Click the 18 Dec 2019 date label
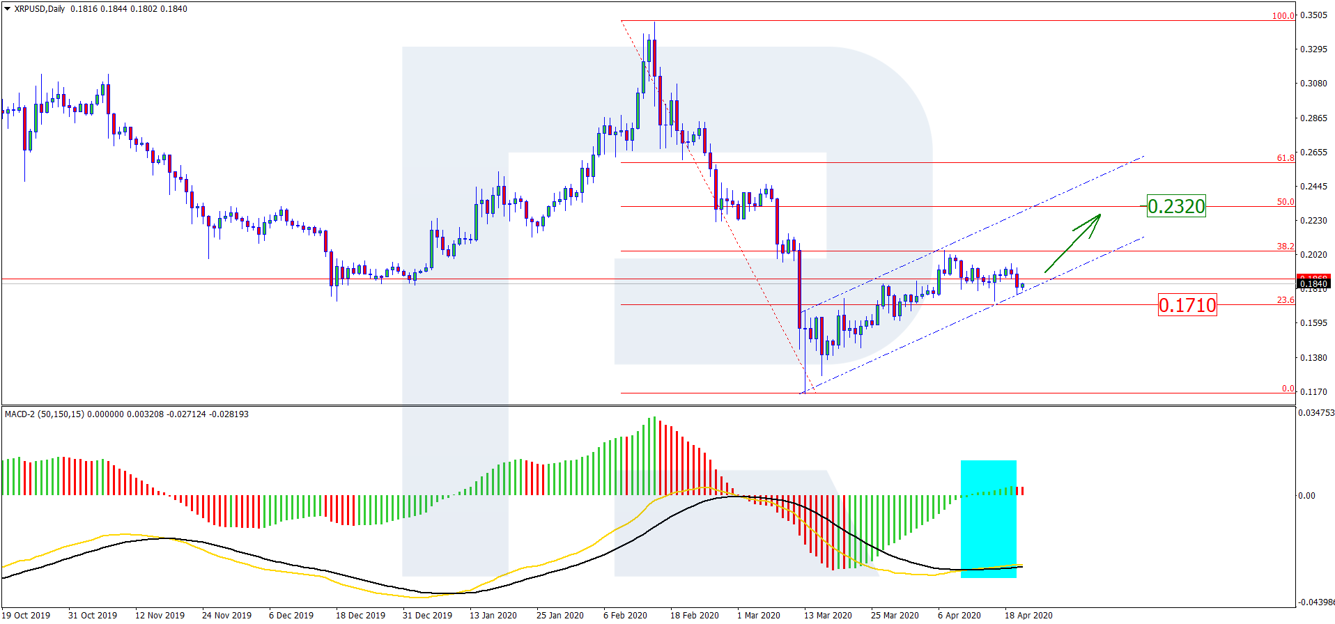Viewport: 1335px width, 624px height. point(360,615)
